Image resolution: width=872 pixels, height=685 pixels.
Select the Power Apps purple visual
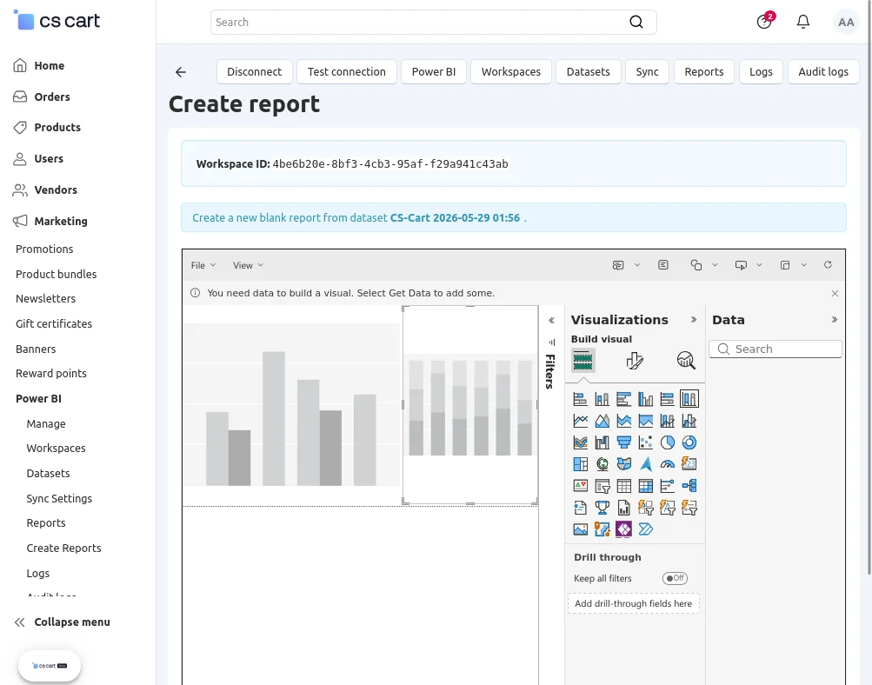(623, 529)
